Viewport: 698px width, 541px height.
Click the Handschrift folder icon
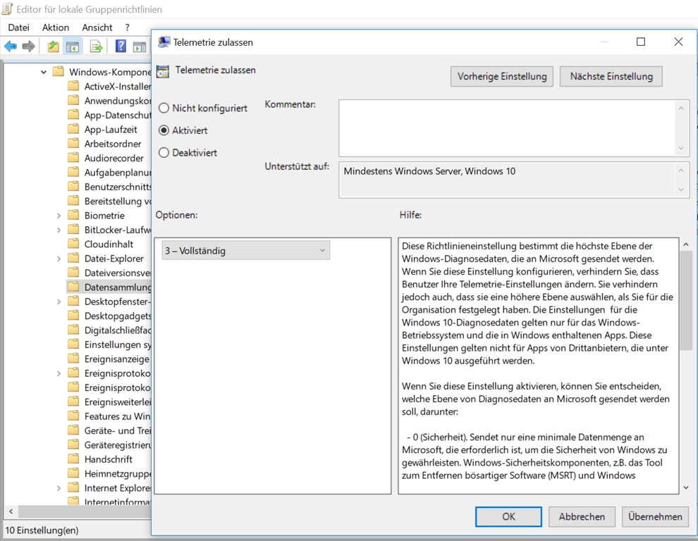tap(73, 459)
